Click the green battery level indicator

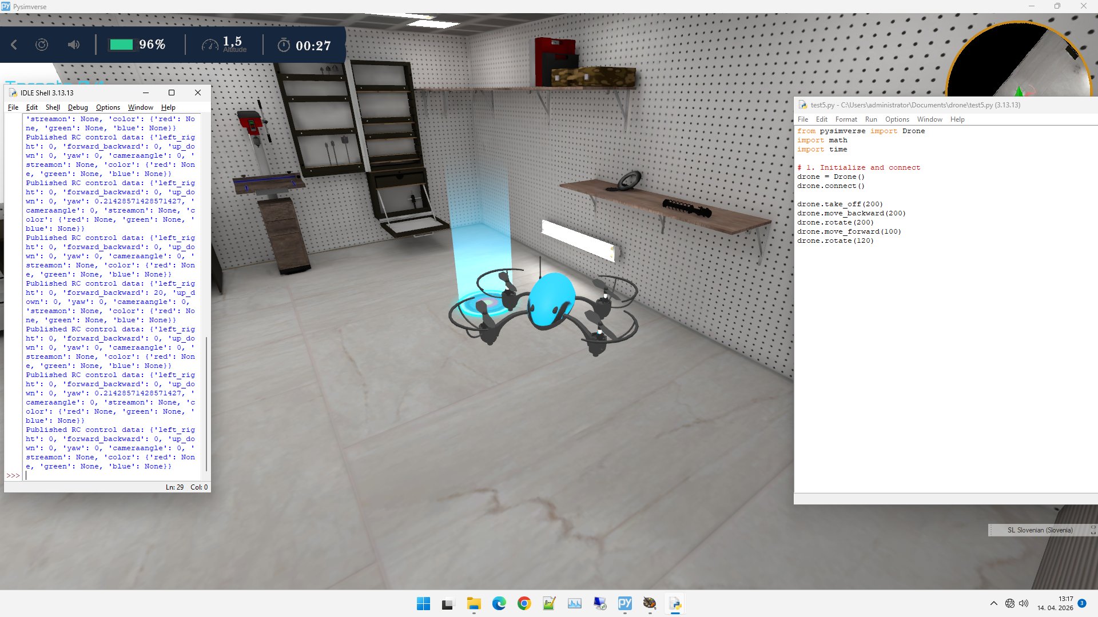[121, 45]
